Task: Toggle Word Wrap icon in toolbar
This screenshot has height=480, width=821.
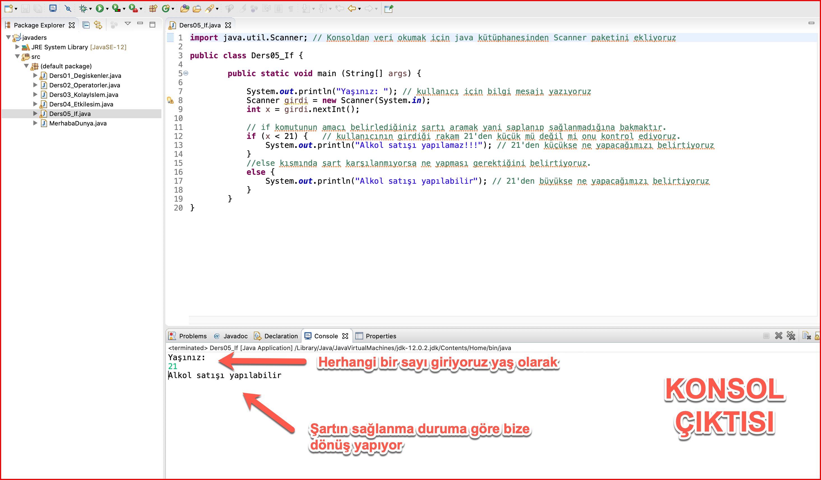Action: (x=266, y=8)
